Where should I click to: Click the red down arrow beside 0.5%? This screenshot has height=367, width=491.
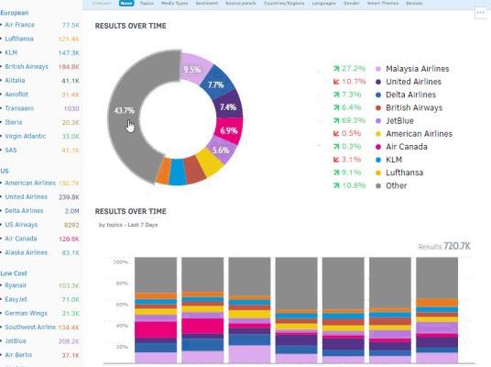[336, 134]
